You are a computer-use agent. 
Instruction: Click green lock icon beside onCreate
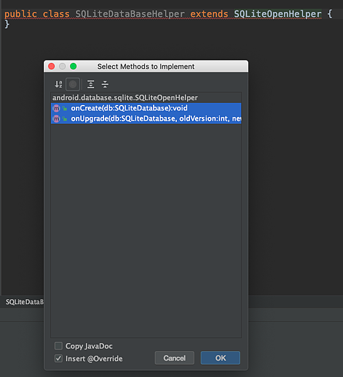click(65, 109)
